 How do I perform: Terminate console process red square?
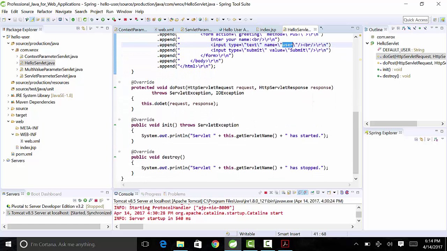(266, 192)
